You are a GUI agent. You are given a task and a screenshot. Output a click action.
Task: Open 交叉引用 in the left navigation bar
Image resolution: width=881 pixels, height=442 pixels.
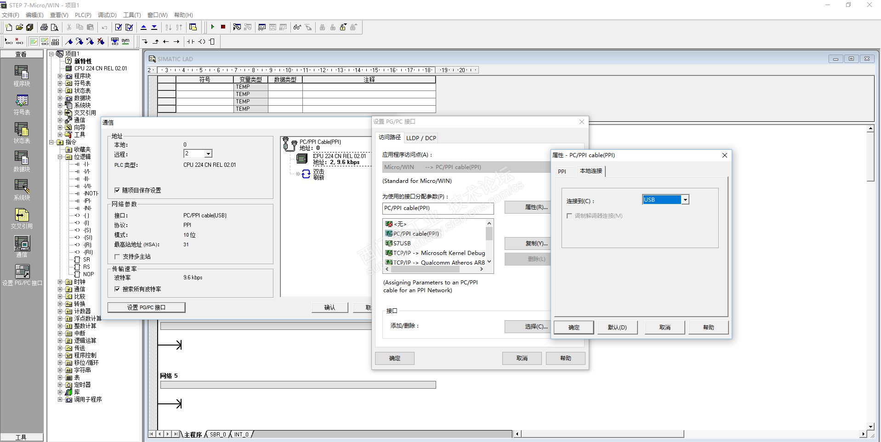(22, 218)
